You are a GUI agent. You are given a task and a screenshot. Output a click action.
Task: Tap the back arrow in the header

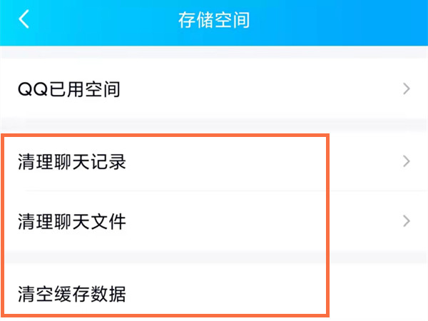(25, 20)
